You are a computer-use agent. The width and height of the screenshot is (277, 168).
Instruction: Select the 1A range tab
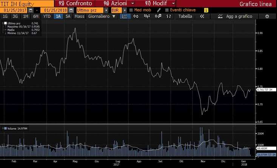[x=58, y=16]
